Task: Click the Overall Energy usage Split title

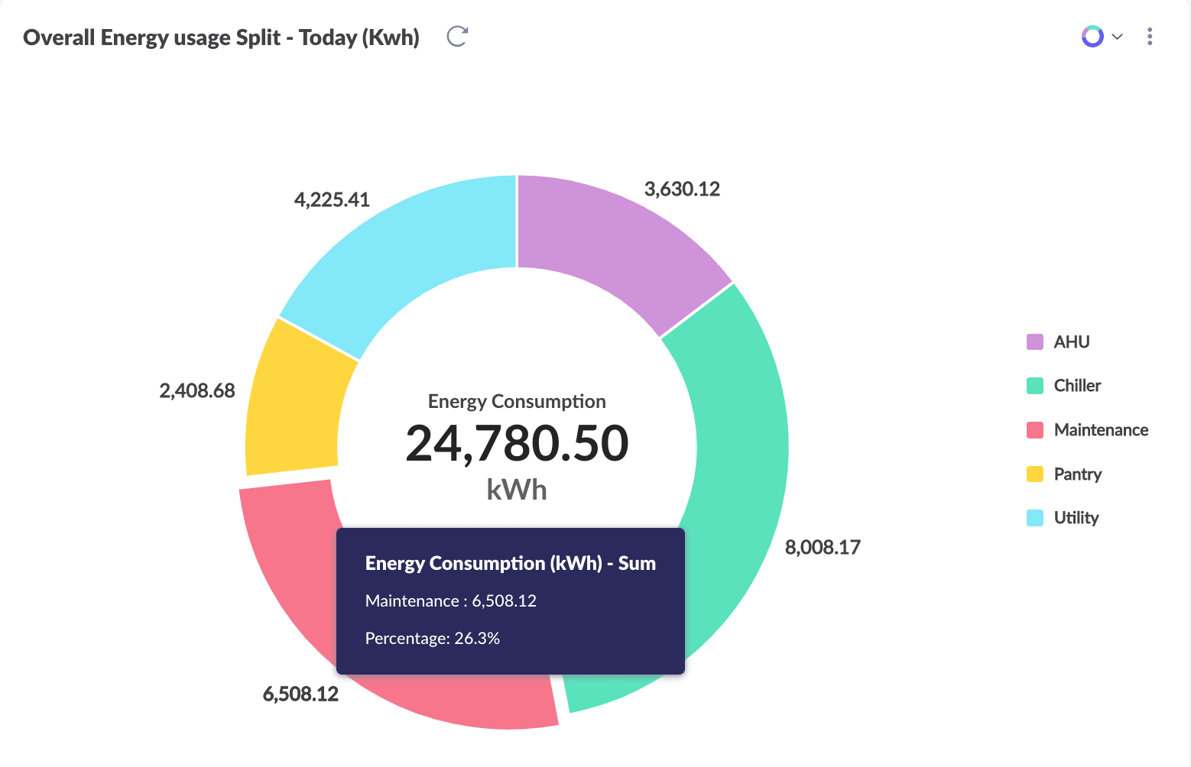Action: click(221, 37)
